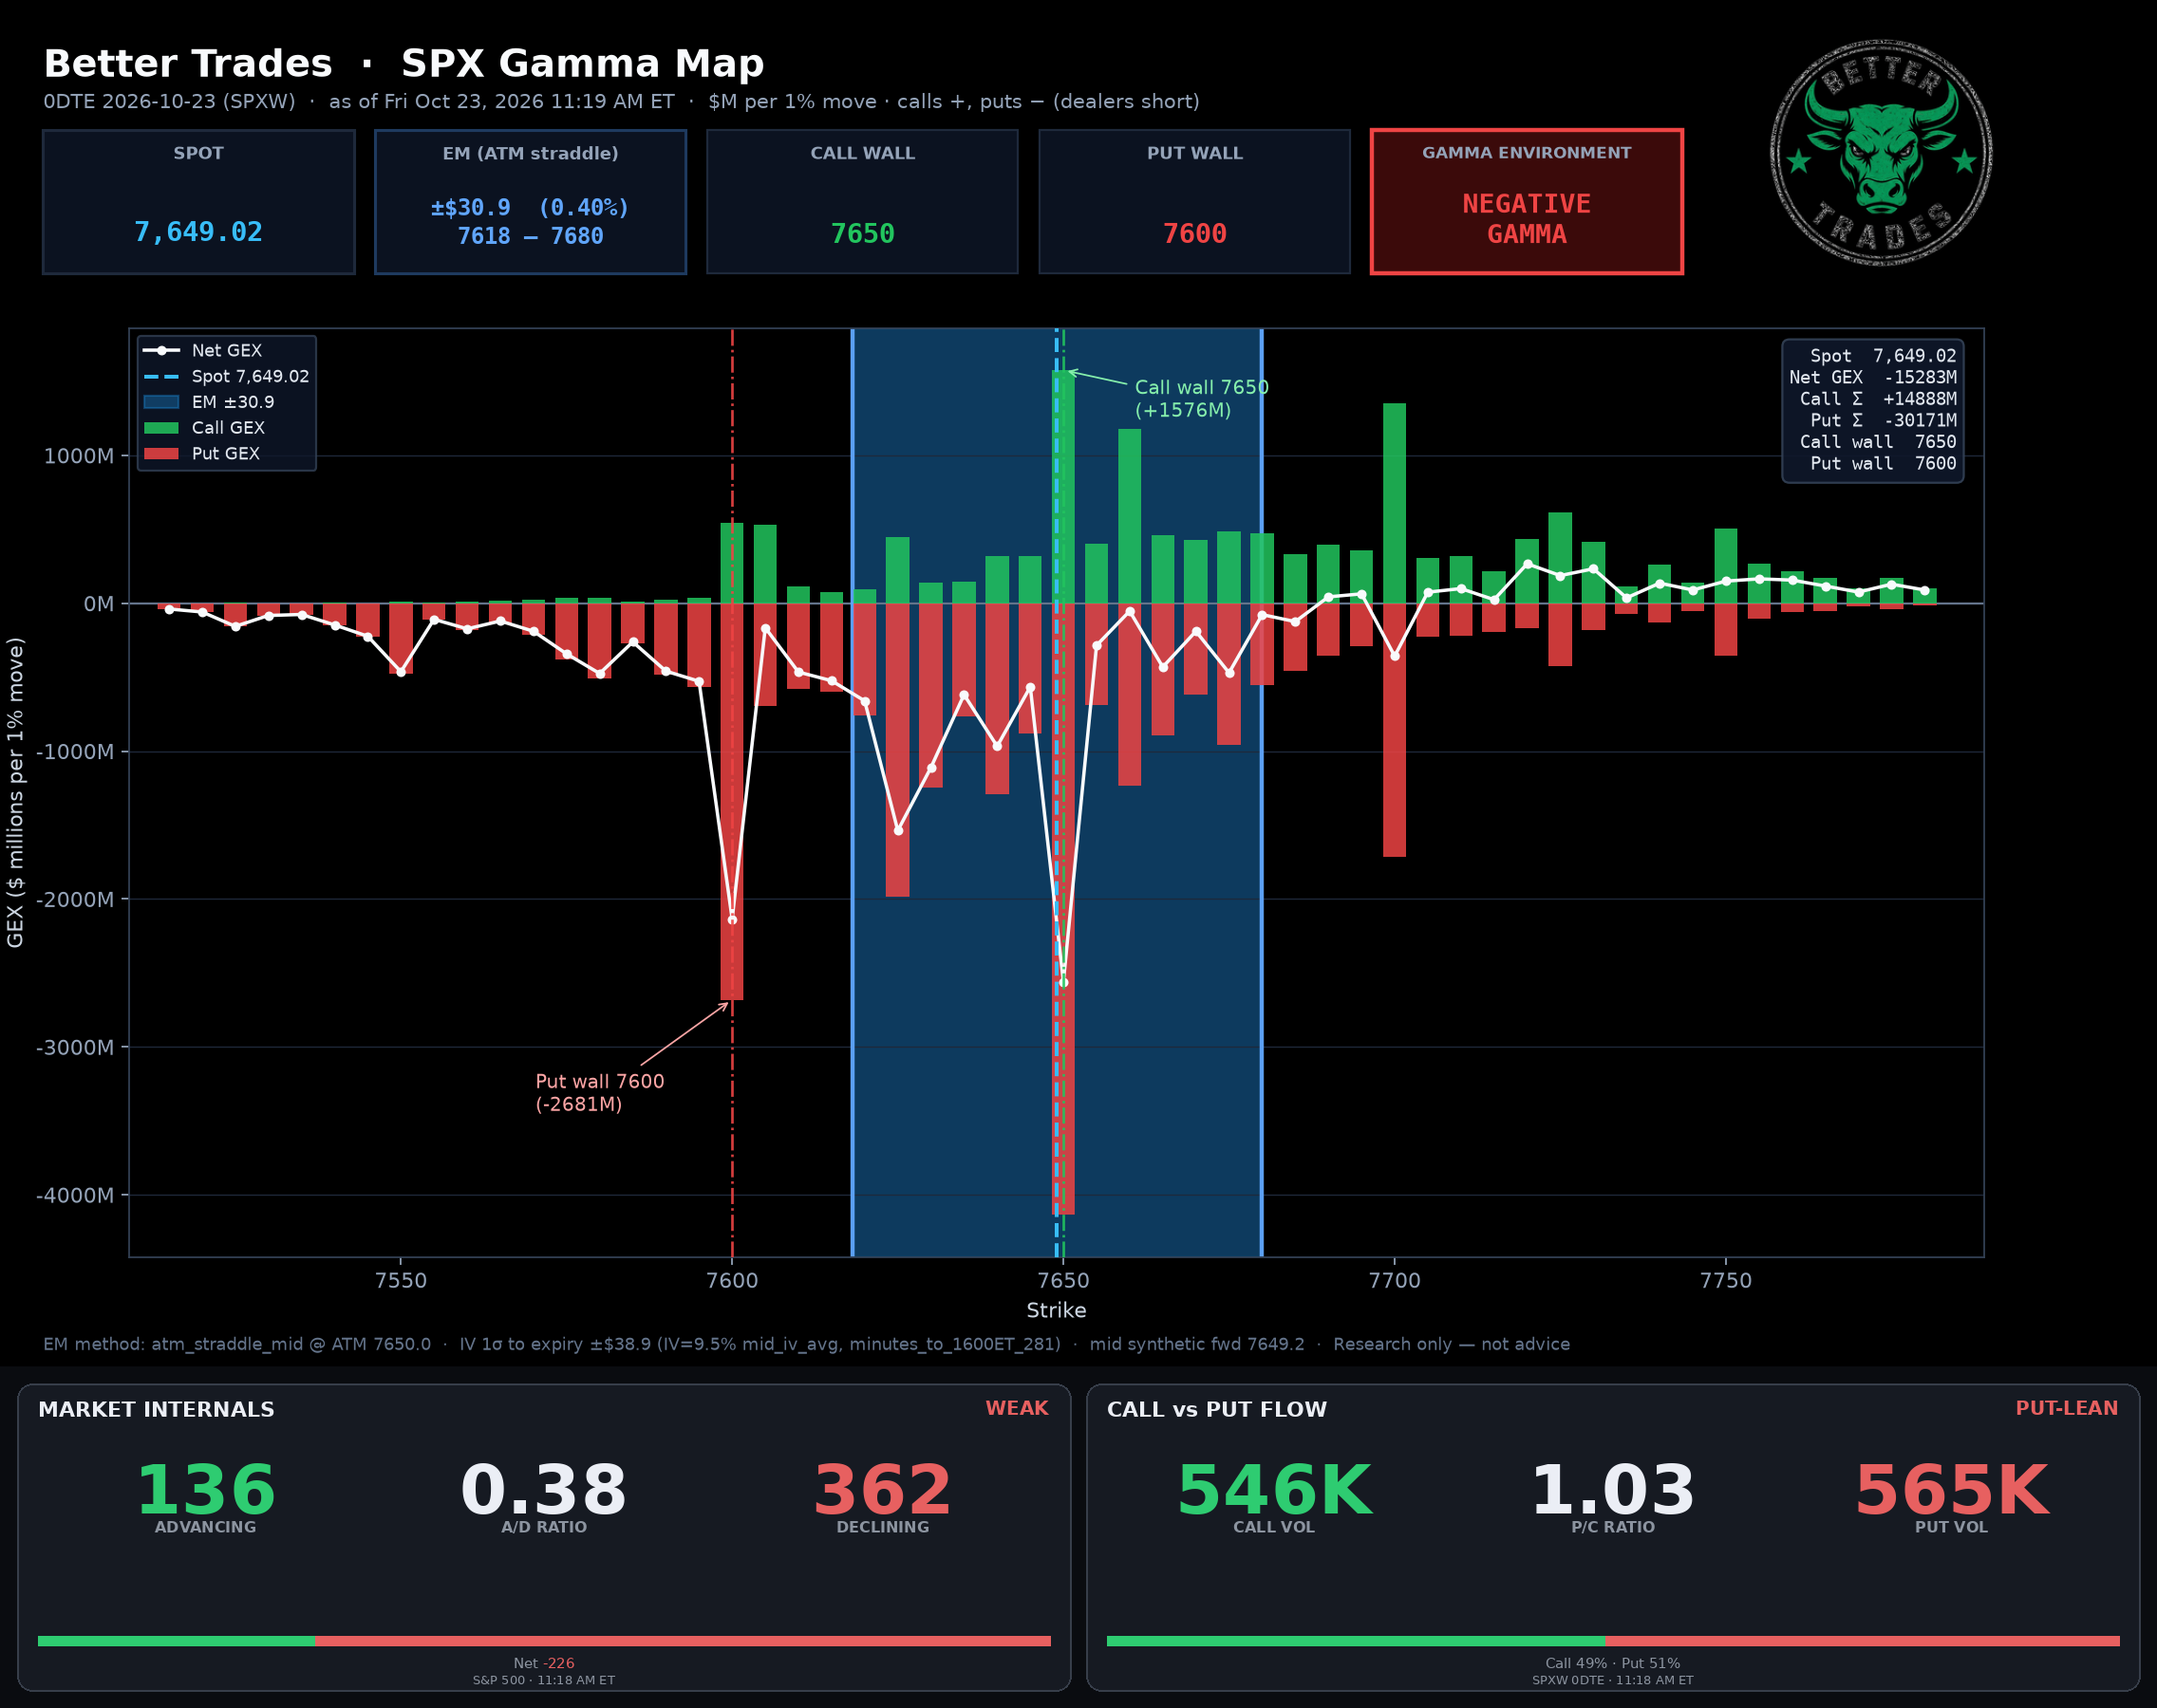This screenshot has width=2157, height=1708.
Task: Click the 7700 strike axis label
Action: (x=1395, y=1280)
